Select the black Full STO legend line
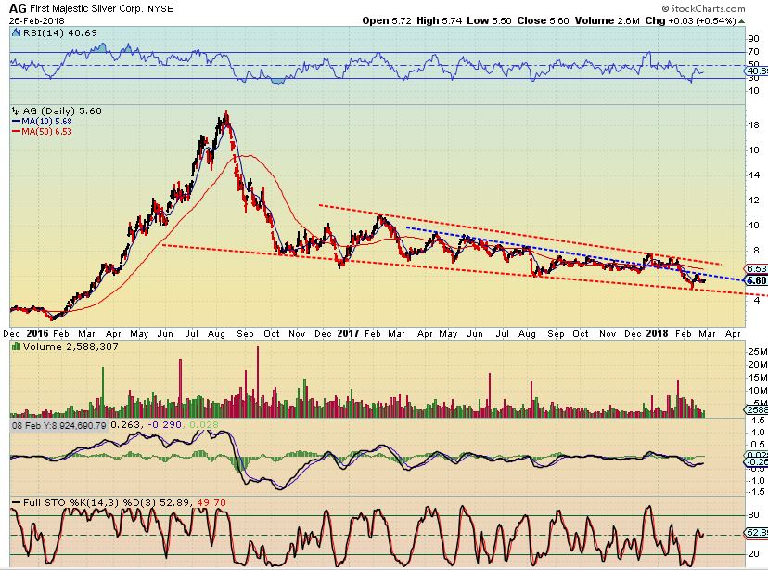 tap(16, 503)
